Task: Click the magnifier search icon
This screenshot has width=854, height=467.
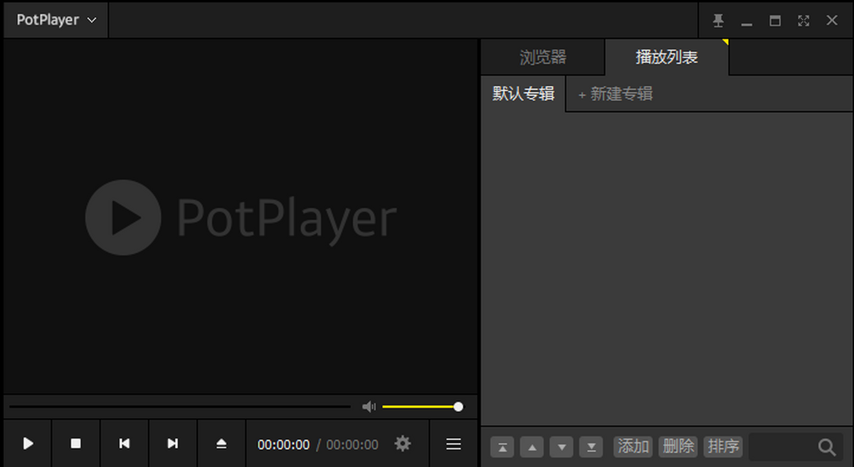Action: (827, 447)
